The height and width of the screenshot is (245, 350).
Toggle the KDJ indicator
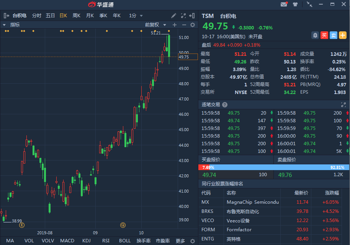click(87, 241)
